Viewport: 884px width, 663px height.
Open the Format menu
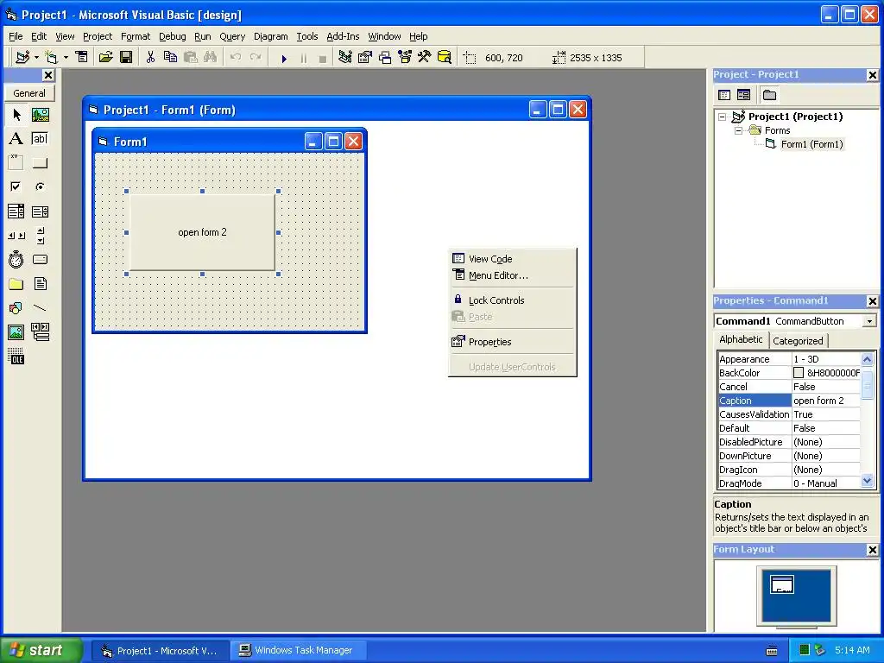click(136, 36)
